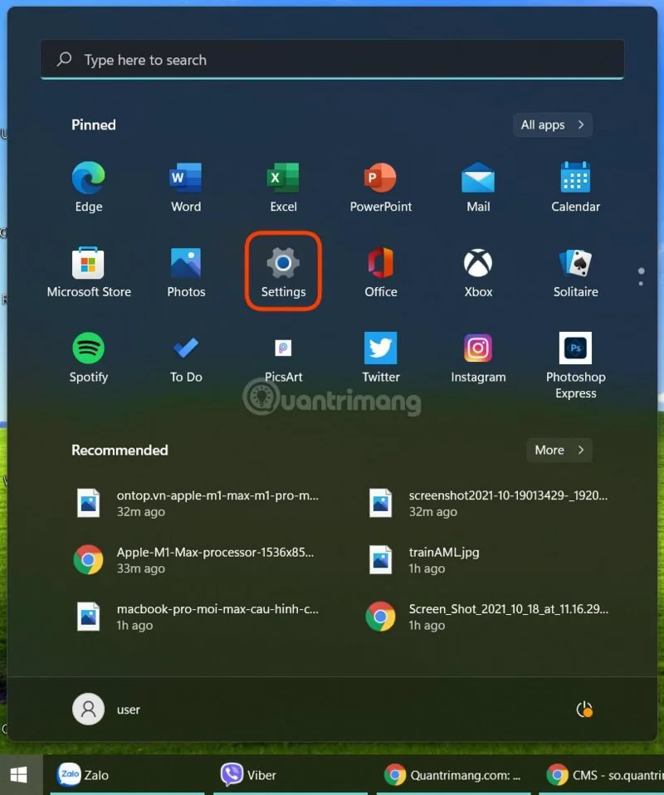Launch the Xbox app
The height and width of the screenshot is (795, 664).
pyautogui.click(x=478, y=272)
